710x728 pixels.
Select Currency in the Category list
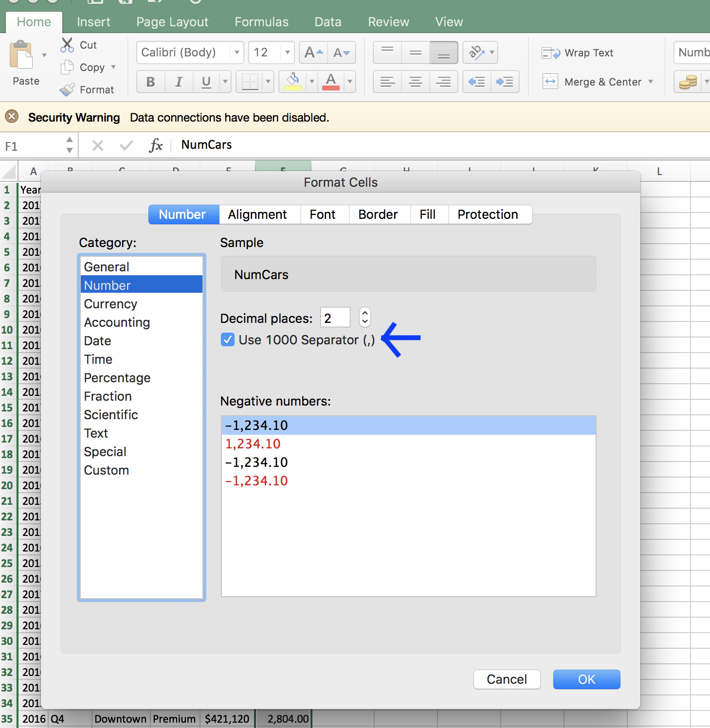tap(110, 303)
